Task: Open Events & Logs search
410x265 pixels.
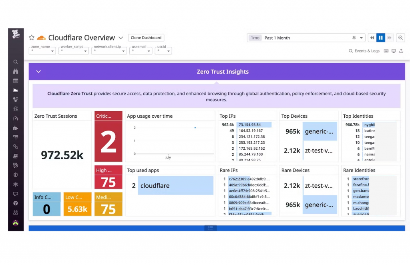Action: click(x=364, y=51)
